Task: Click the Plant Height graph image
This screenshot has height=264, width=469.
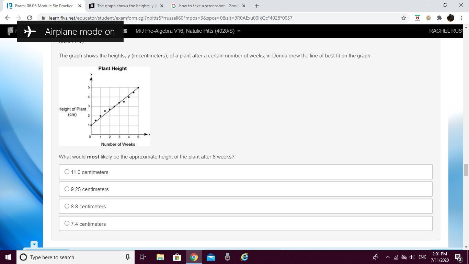Action: pyautogui.click(x=104, y=106)
